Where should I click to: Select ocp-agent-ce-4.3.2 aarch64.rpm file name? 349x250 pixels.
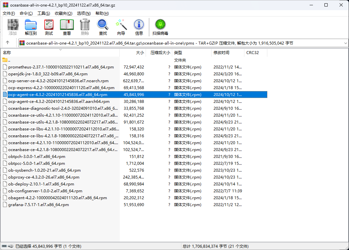click(x=59, y=102)
